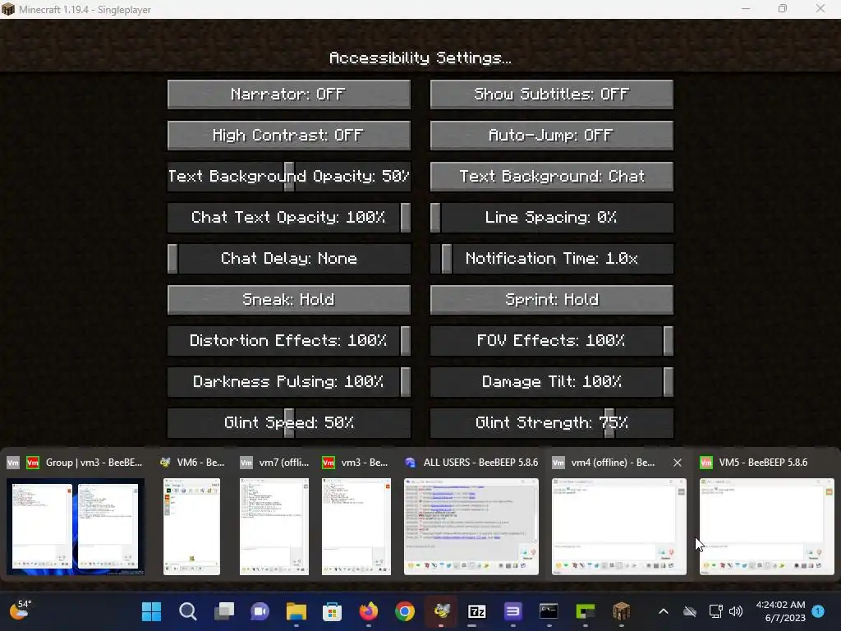Adjust the Glint Speed slider
841x631 pixels.
(288, 423)
